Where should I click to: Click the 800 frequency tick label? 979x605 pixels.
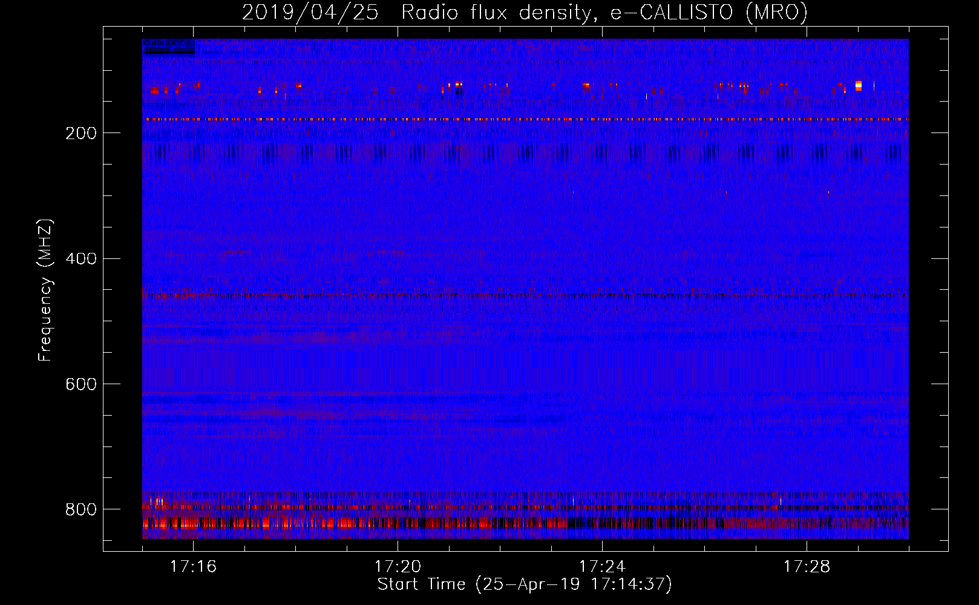pyautogui.click(x=81, y=509)
